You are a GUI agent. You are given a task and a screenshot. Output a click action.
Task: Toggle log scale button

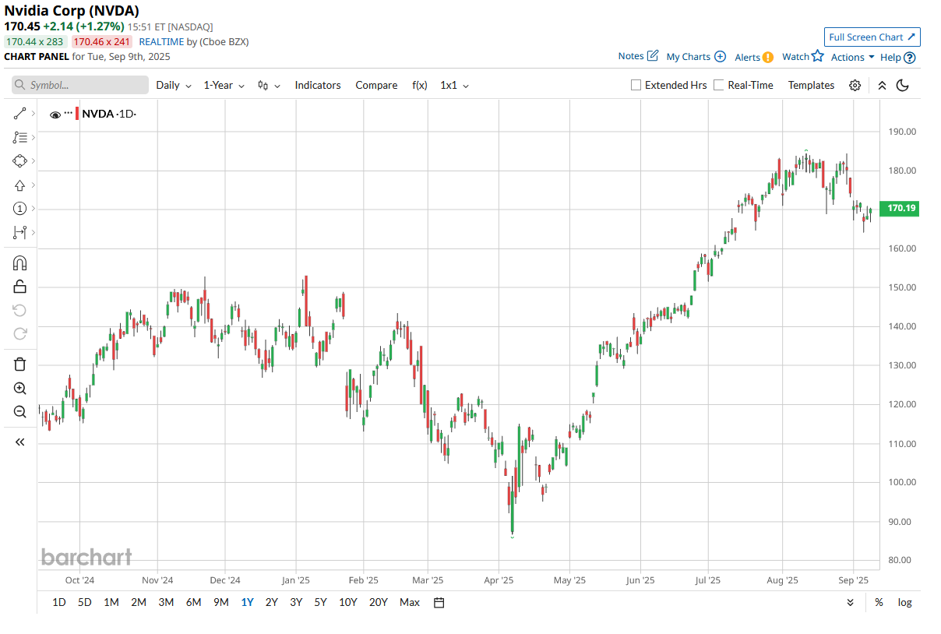click(x=904, y=602)
